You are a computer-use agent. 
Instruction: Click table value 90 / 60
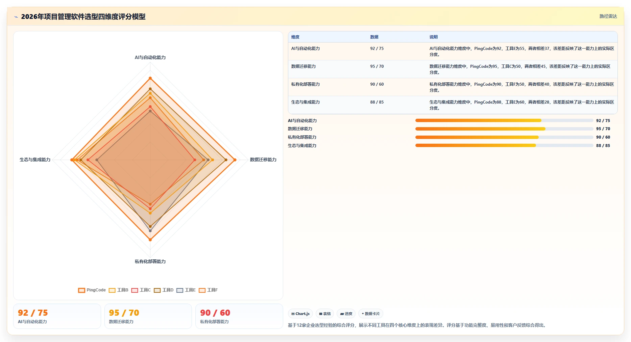[377, 84]
